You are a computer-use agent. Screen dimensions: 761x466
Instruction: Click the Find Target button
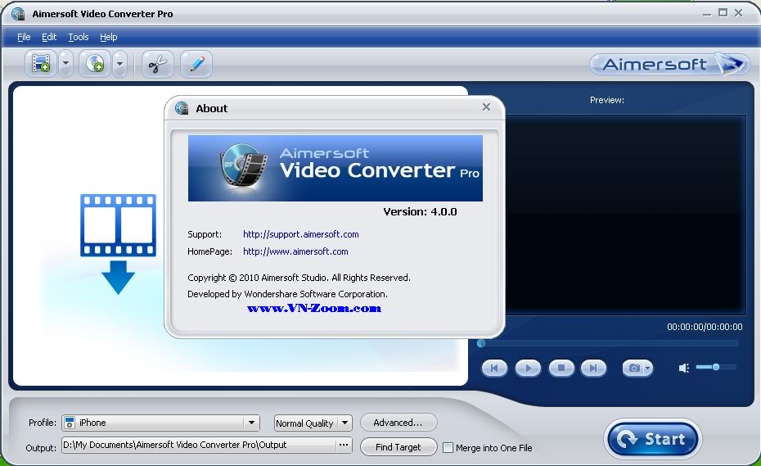click(x=398, y=447)
